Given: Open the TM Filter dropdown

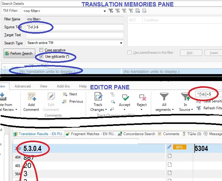Looking at the screenshot, I should point(105,11).
